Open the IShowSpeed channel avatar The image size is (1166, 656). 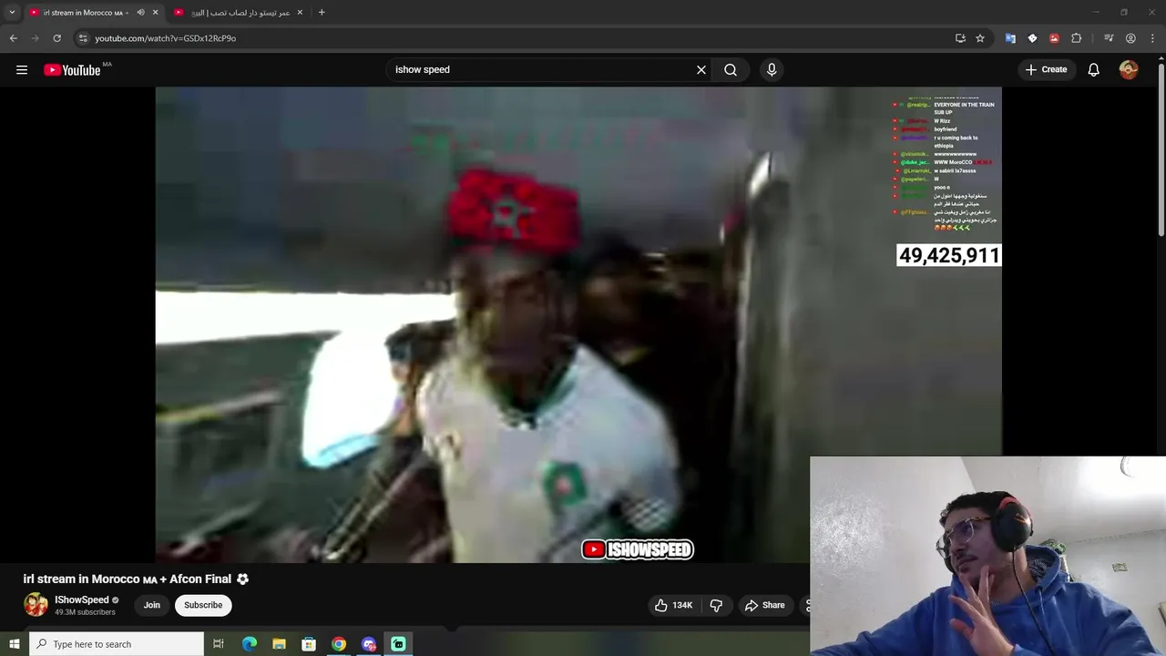click(x=36, y=605)
